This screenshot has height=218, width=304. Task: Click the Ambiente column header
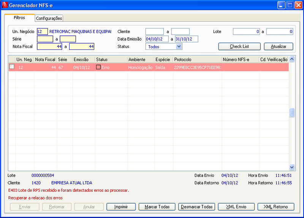click(141, 60)
